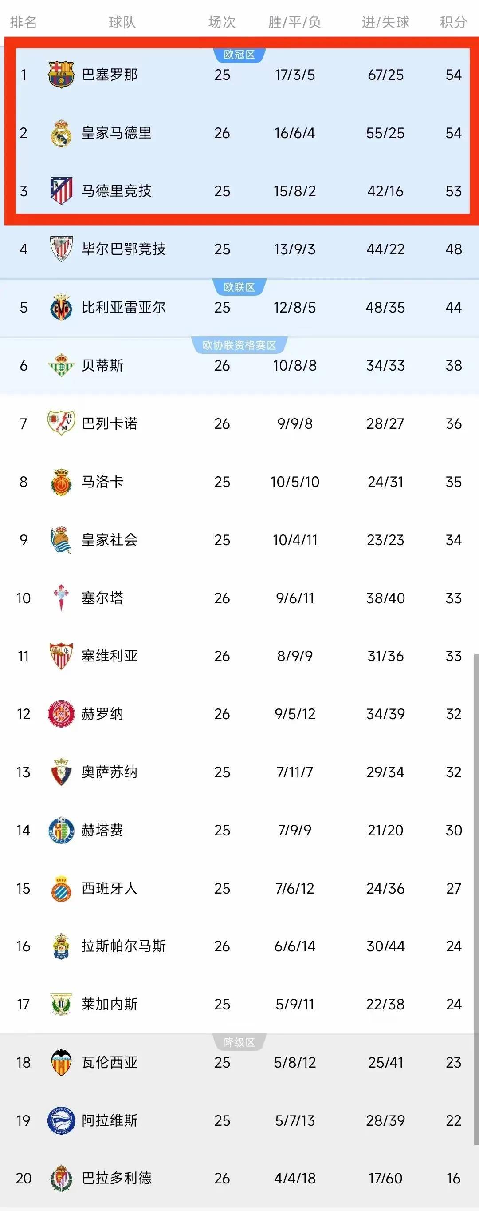This screenshot has width=479, height=1211.
Task: Click the Atlético Madrid club crest
Action: 61,191
